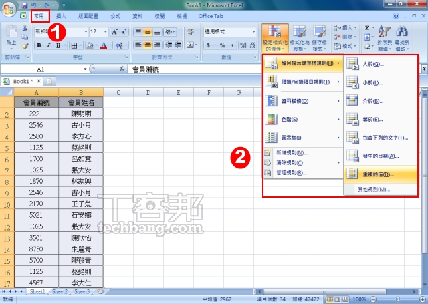The width and height of the screenshot is (428, 304).
Task: Center text horizontally in cells
Action: [148, 45]
